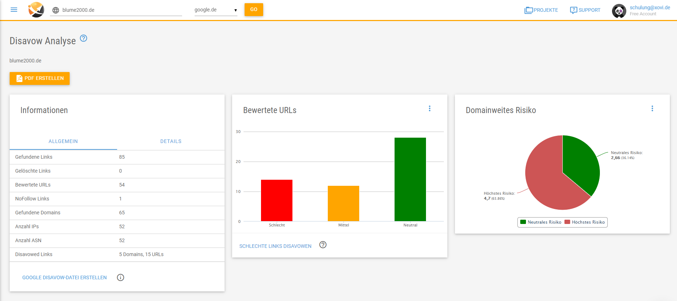This screenshot has width=677, height=301.
Task: Toggle Neutrales Risiko legend entry
Action: 541,222
